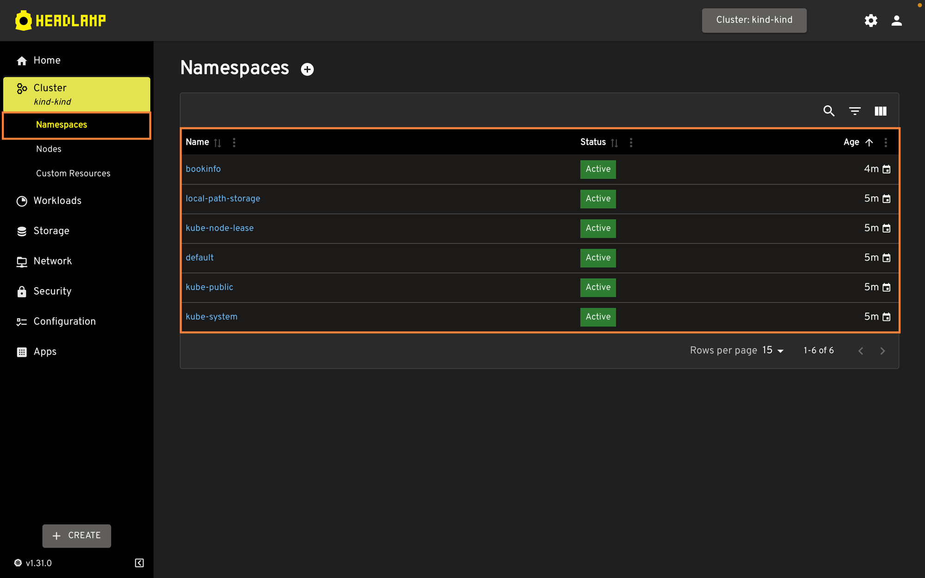Open the user account icon

pos(896,20)
